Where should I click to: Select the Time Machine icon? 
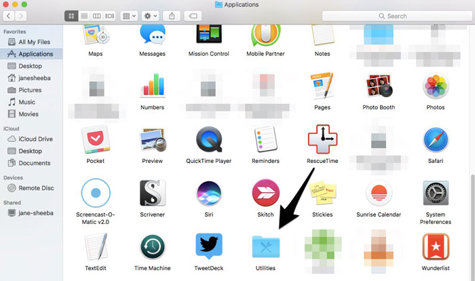(x=153, y=248)
